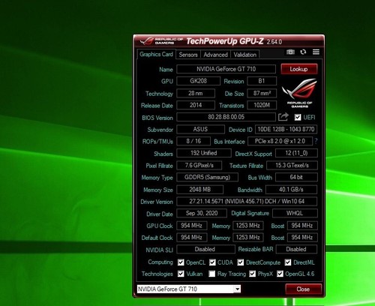This screenshot has height=306, width=375.
Task: Toggle the CUDA checkbox
Action: 212,262
